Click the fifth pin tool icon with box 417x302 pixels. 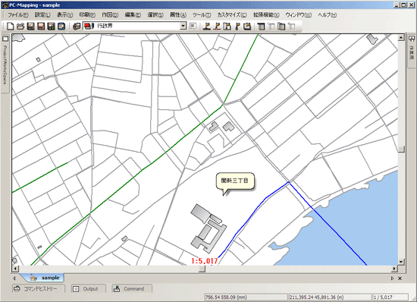pyautogui.click(x=247, y=26)
